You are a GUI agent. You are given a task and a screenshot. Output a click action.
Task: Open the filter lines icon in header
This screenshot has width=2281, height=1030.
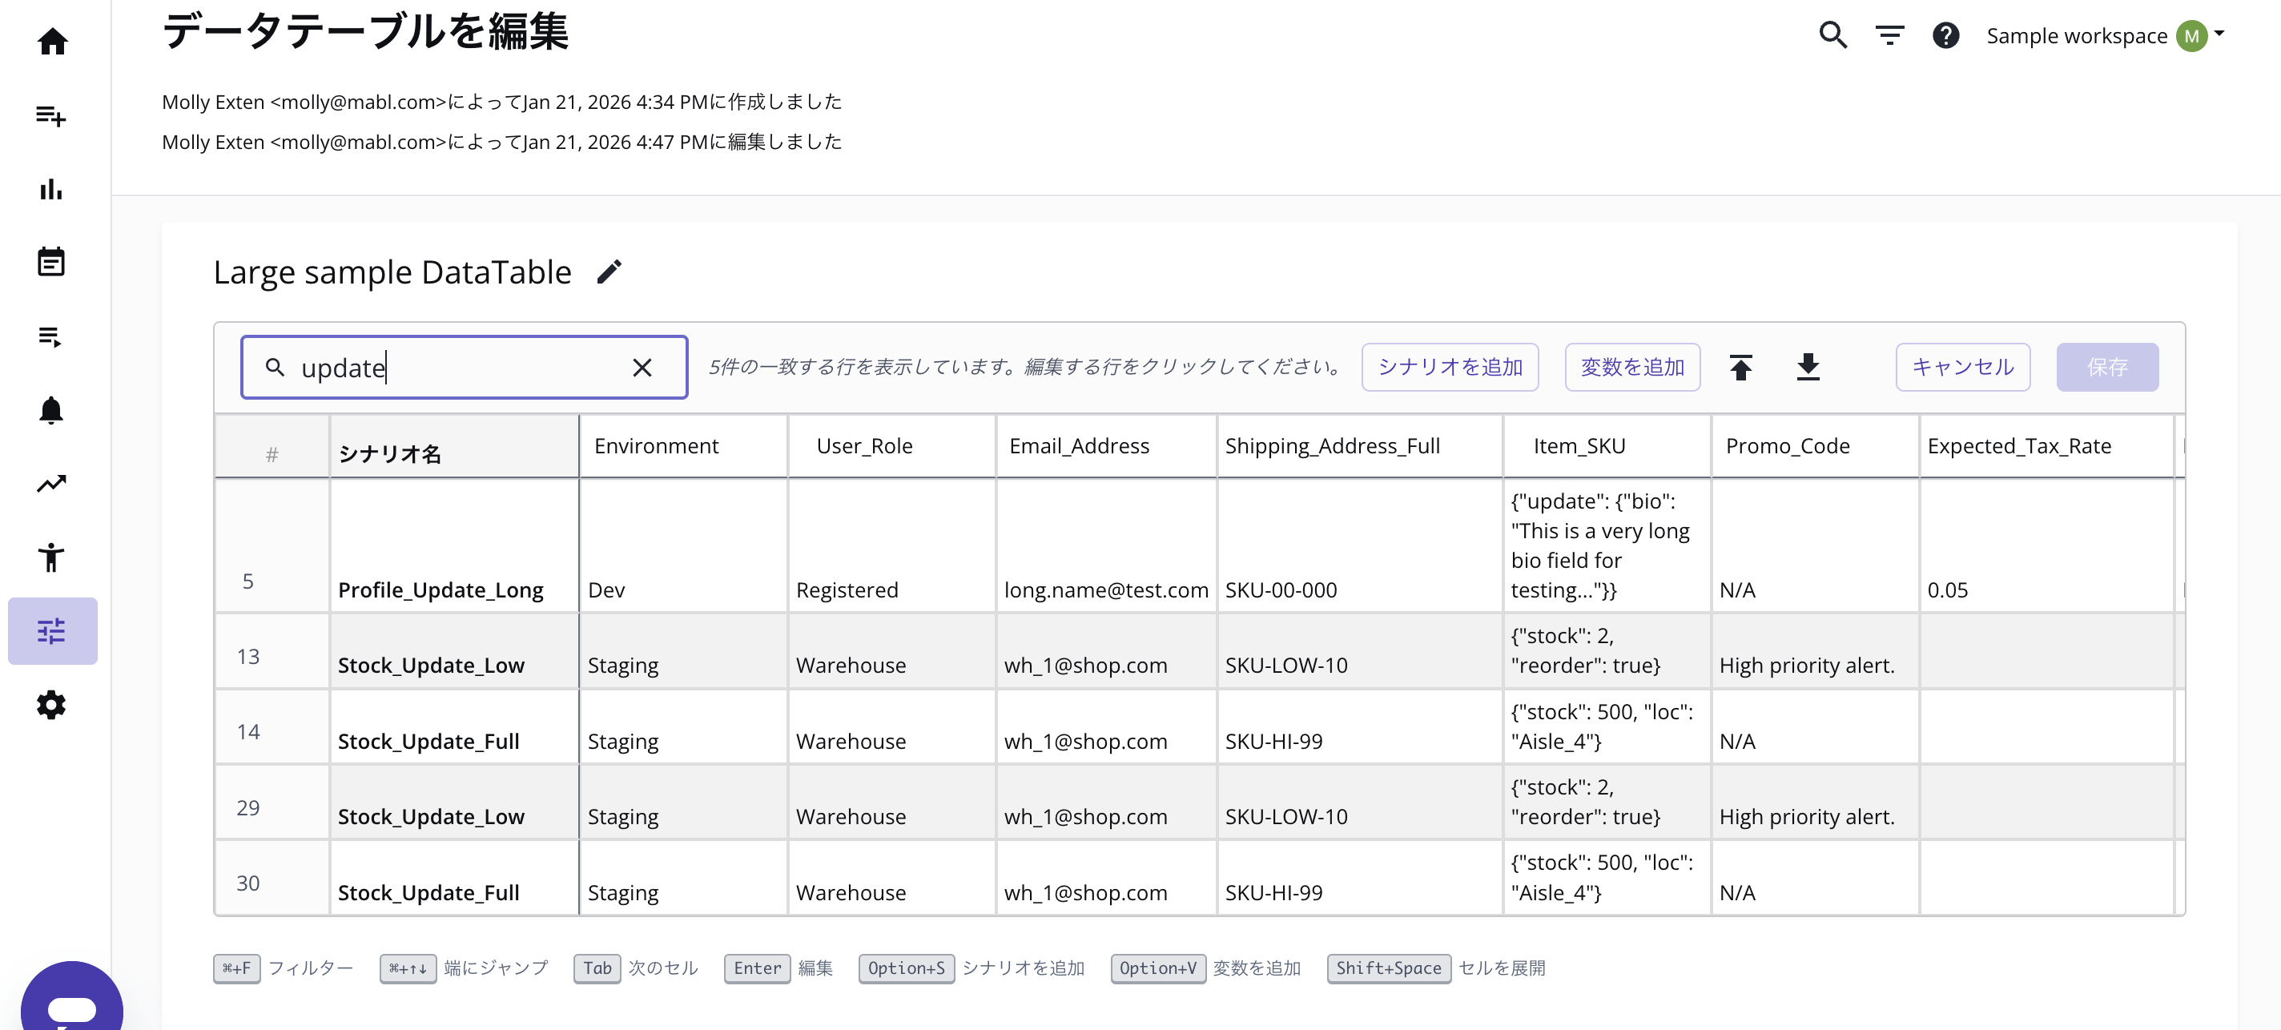coord(1889,35)
